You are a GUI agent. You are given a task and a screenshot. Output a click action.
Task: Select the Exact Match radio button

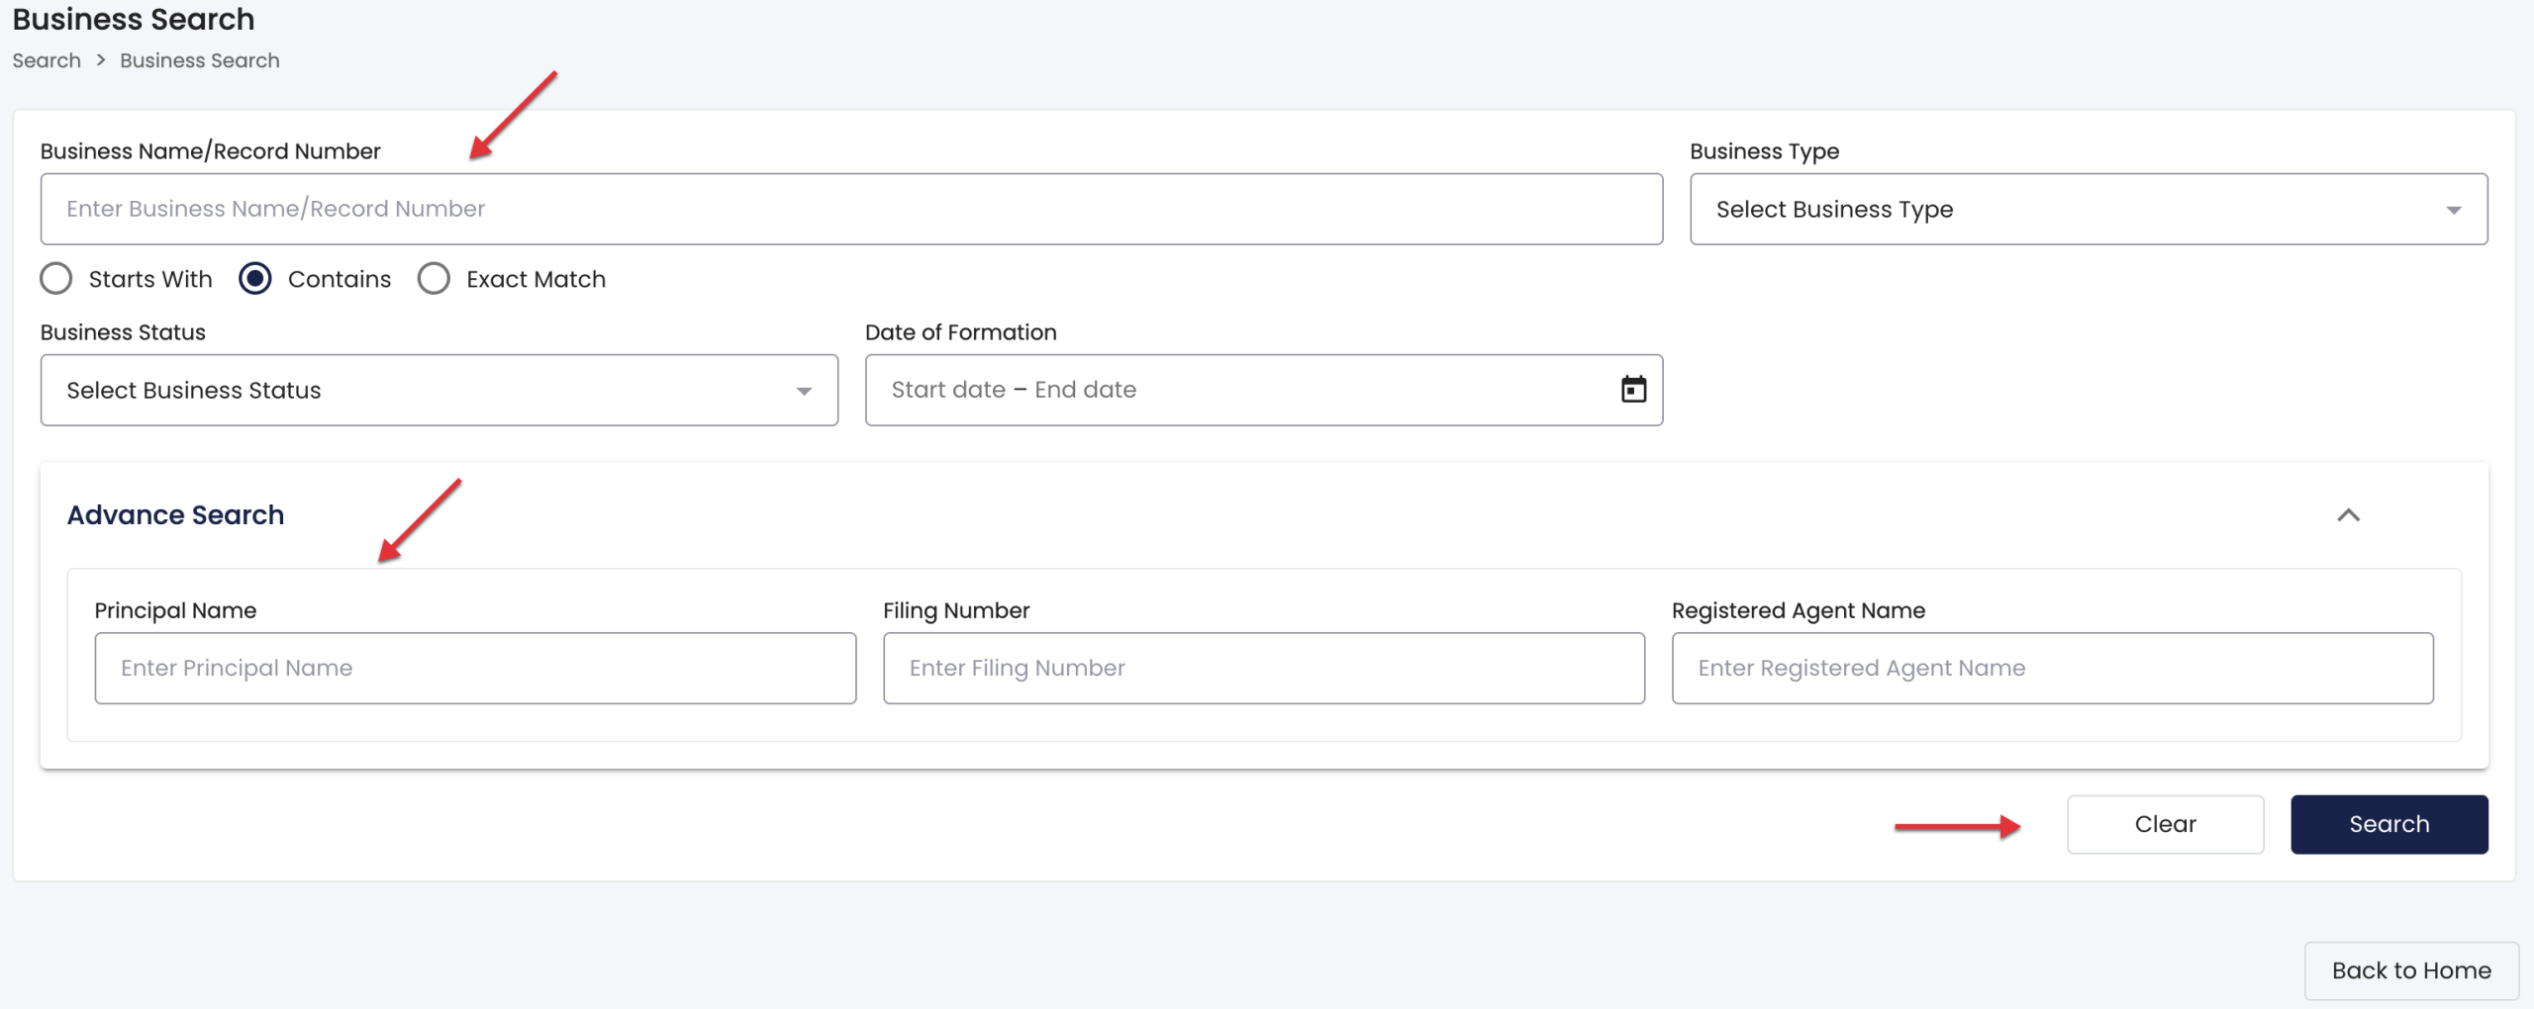pyautogui.click(x=434, y=279)
